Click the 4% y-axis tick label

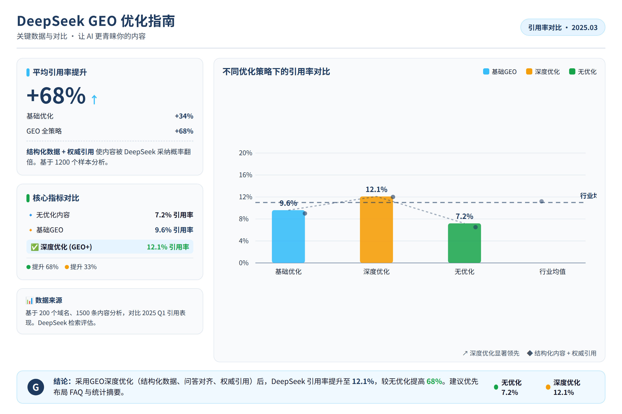(x=244, y=241)
